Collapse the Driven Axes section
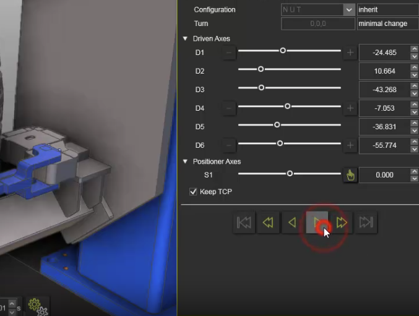Viewport: 419px width, 316px height. (x=186, y=39)
